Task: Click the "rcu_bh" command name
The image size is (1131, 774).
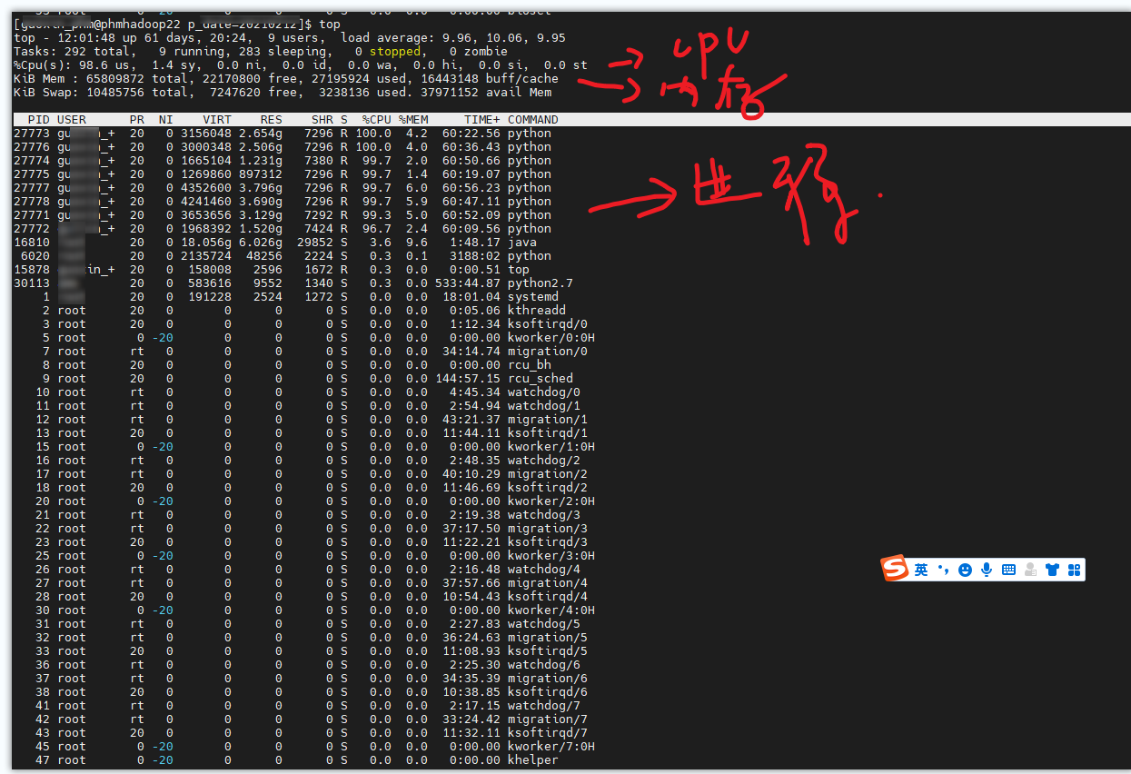Action: pos(530,365)
